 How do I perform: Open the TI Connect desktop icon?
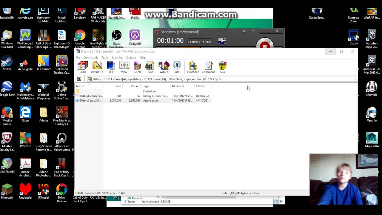pos(44,63)
